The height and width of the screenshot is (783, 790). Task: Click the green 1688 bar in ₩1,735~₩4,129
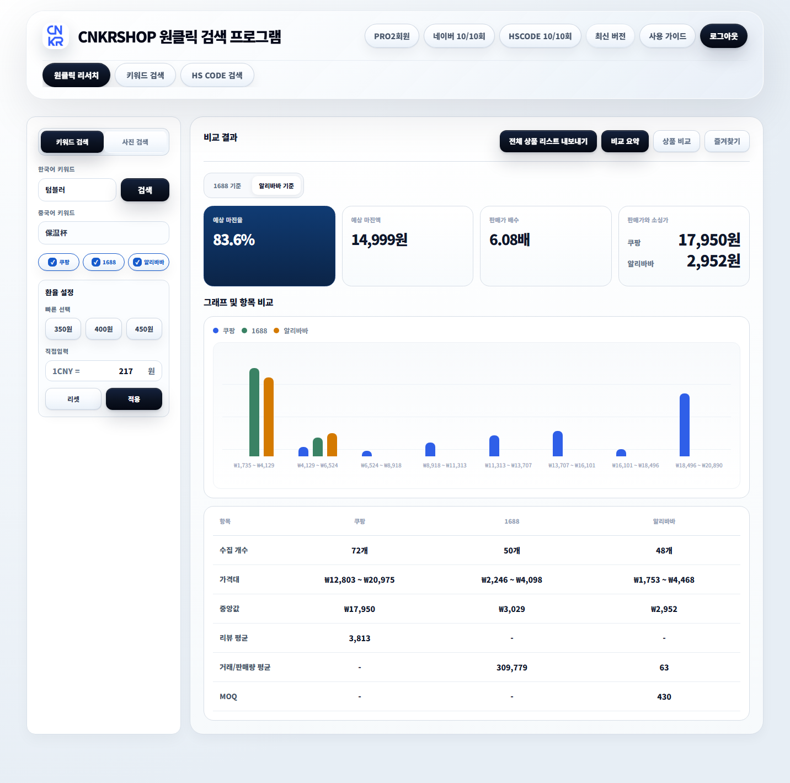coord(254,412)
